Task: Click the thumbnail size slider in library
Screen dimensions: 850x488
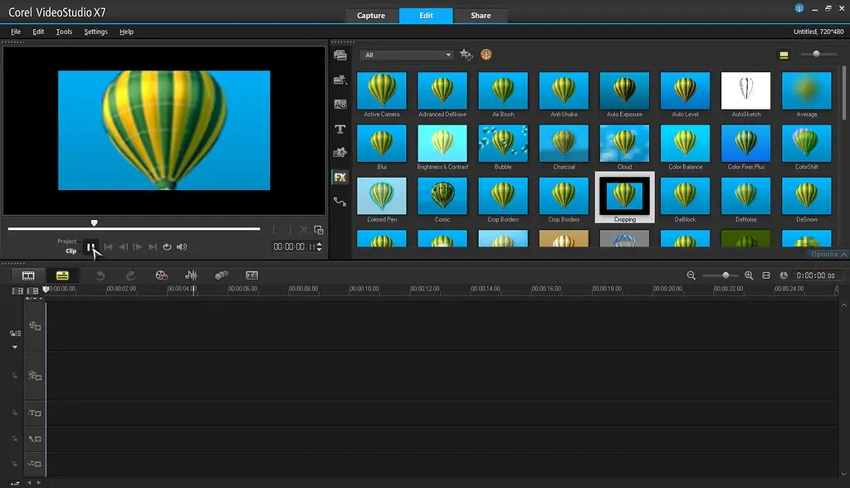Action: (817, 54)
